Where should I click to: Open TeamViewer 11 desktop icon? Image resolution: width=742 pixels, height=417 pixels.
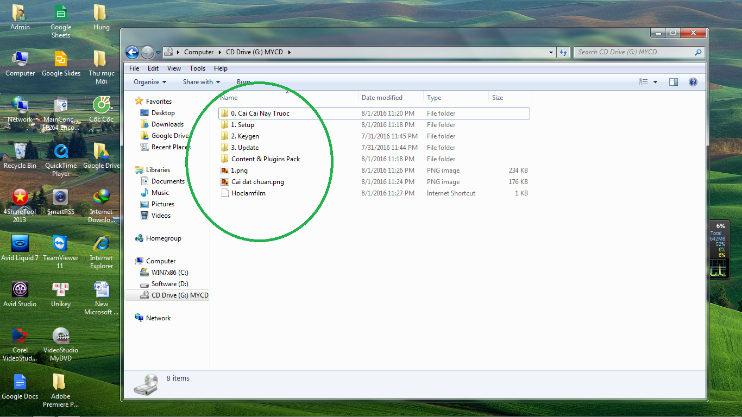tap(61, 252)
